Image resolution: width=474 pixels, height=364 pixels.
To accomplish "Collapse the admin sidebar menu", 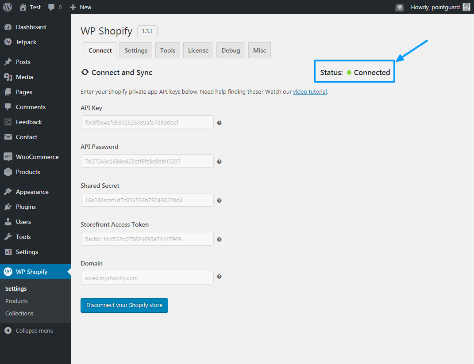I will pyautogui.click(x=29, y=330).
